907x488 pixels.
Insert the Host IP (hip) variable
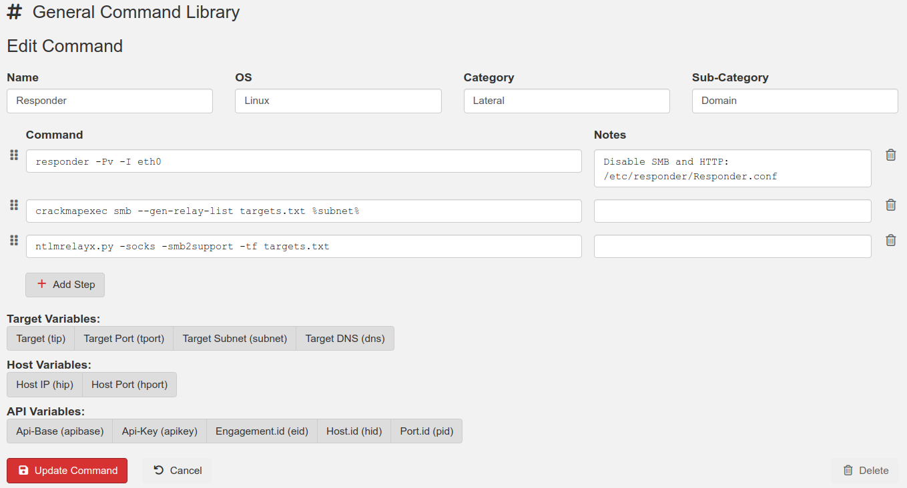[45, 385]
